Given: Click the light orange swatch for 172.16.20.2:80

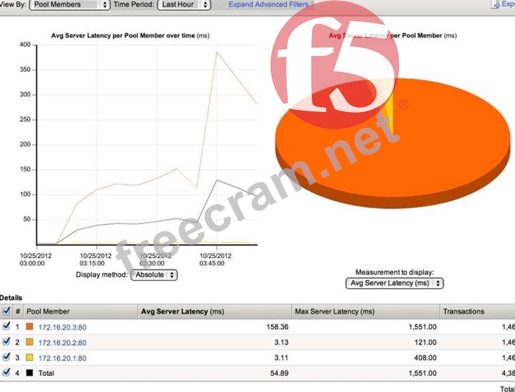Looking at the screenshot, I should (30, 342).
